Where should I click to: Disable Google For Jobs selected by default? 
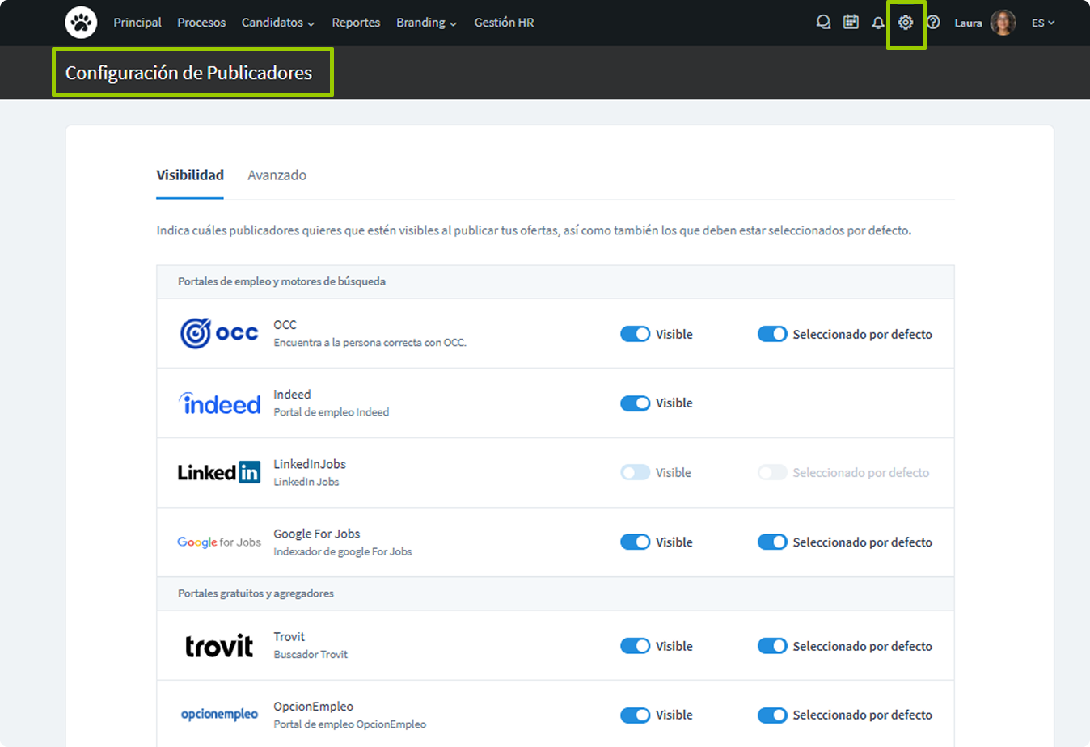pyautogui.click(x=772, y=542)
